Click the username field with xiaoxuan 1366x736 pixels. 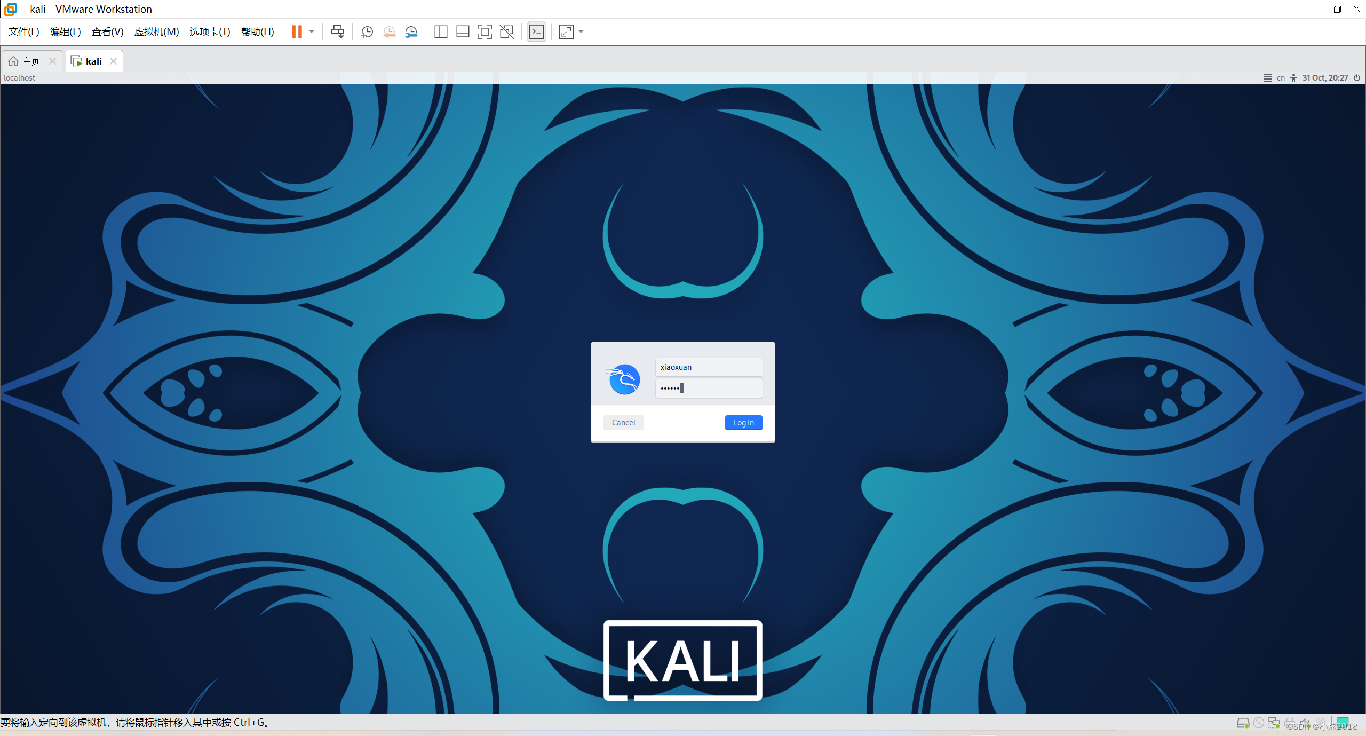click(x=709, y=367)
